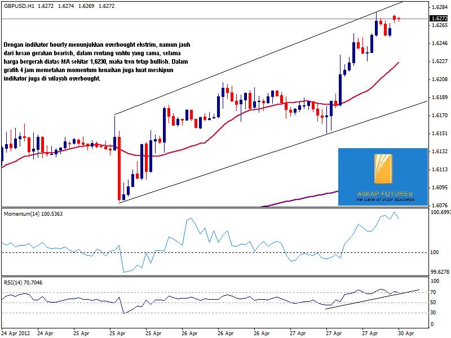This screenshot has width=451, height=338.
Task: Select the rising trendline in the RSI panel
Action: 372,299
